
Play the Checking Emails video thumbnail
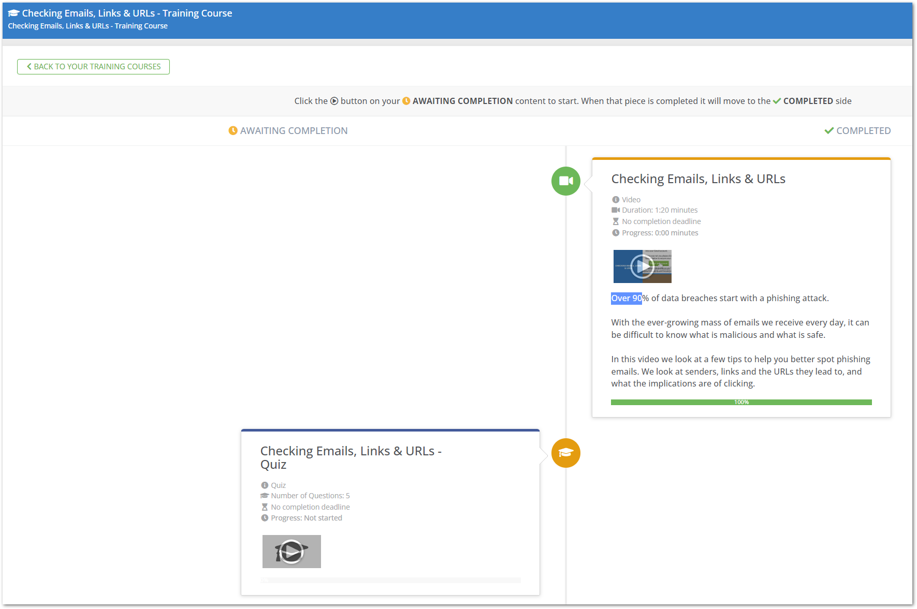pyautogui.click(x=642, y=266)
